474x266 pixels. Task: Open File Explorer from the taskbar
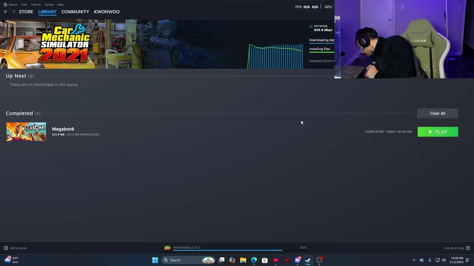pyautogui.click(x=243, y=260)
